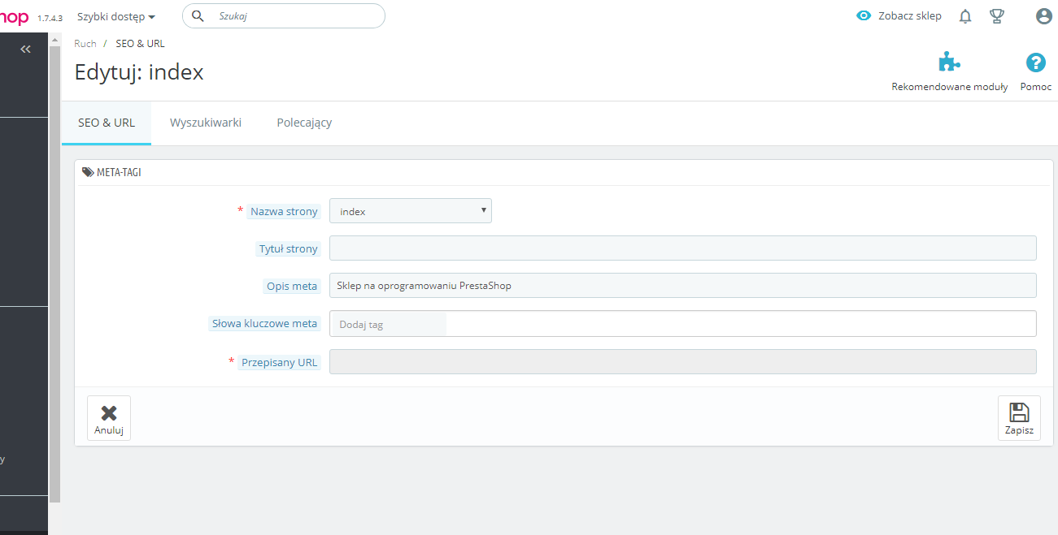Click eye icon next to Zobacz sklep

coord(864,16)
